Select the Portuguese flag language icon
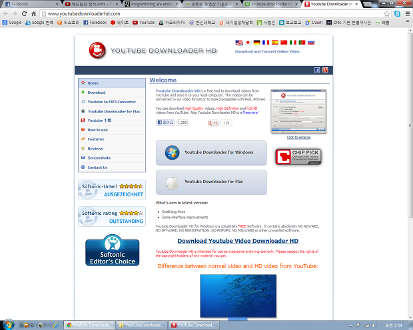This screenshot has height=330, width=413. tap(302, 43)
